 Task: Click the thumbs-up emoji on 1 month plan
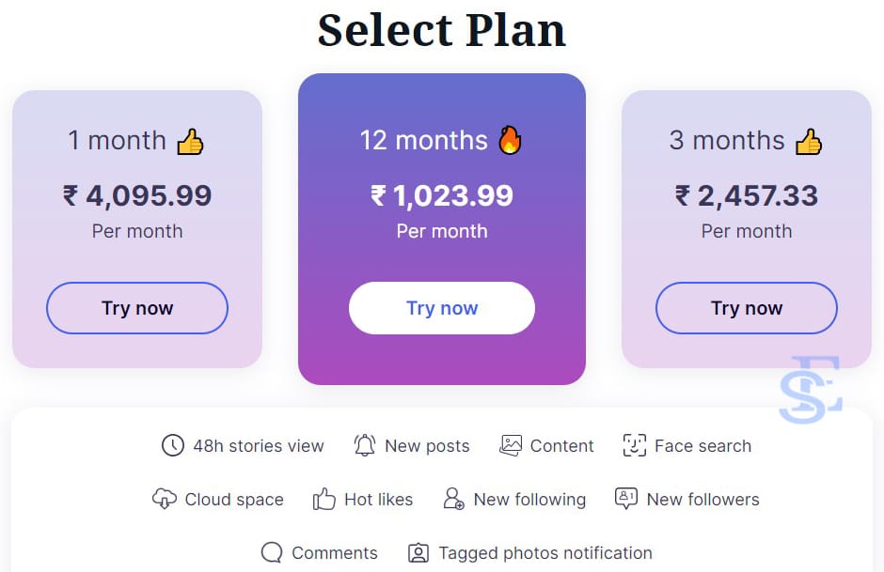coord(190,141)
